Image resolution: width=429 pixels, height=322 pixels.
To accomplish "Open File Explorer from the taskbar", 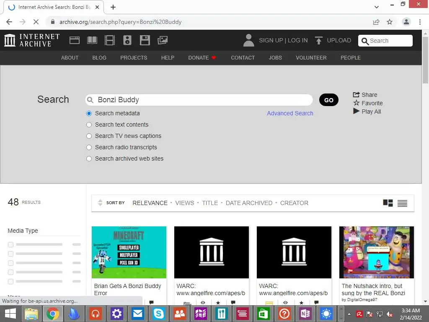I will 31,314.
